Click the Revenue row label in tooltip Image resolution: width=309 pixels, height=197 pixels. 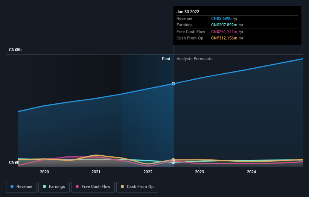coord(184,18)
